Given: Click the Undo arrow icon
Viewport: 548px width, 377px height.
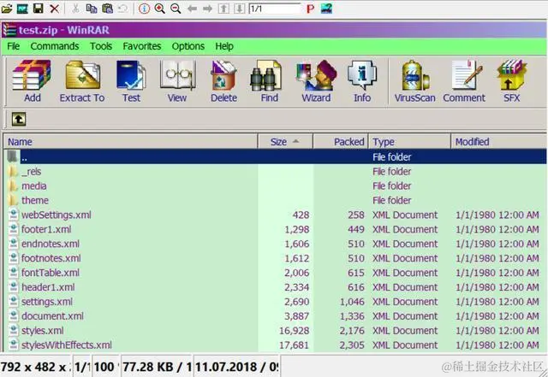Looking at the screenshot, I should point(122,9).
